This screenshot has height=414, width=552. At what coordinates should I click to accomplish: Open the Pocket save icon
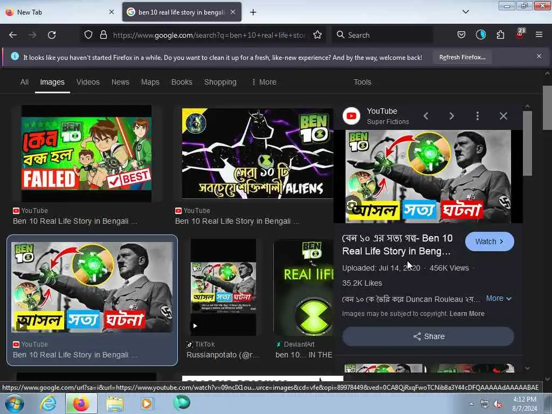[x=461, y=35]
